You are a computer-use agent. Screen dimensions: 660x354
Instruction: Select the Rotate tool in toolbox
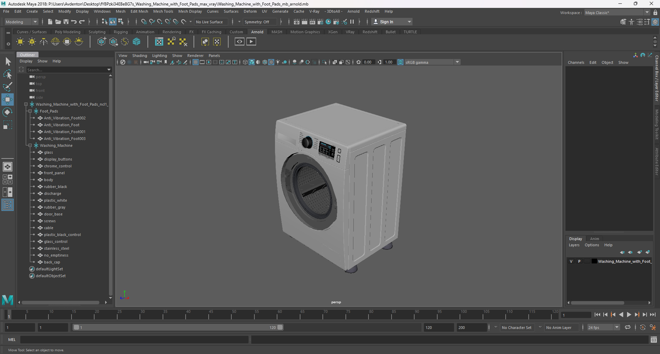coord(8,112)
